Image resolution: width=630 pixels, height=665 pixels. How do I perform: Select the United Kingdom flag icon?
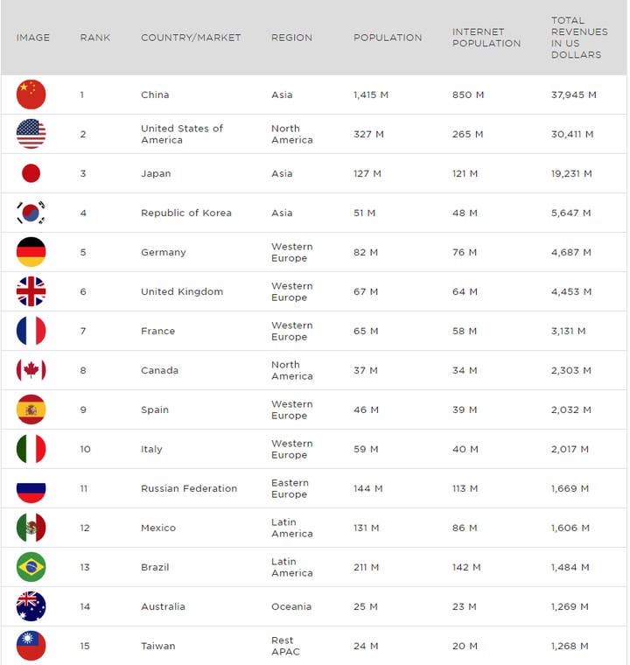click(31, 291)
